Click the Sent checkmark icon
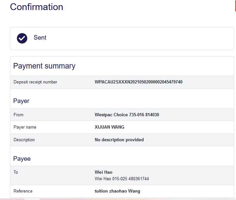The height and width of the screenshot is (200, 236). click(x=22, y=38)
